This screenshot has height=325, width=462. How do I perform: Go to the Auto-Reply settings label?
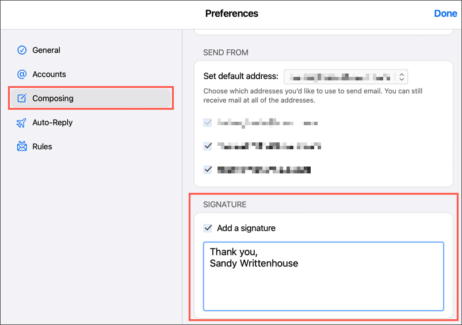pyautogui.click(x=52, y=122)
